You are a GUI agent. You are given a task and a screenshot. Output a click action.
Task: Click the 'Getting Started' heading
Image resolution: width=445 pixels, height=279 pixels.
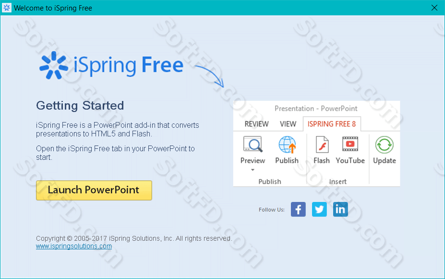coord(80,106)
